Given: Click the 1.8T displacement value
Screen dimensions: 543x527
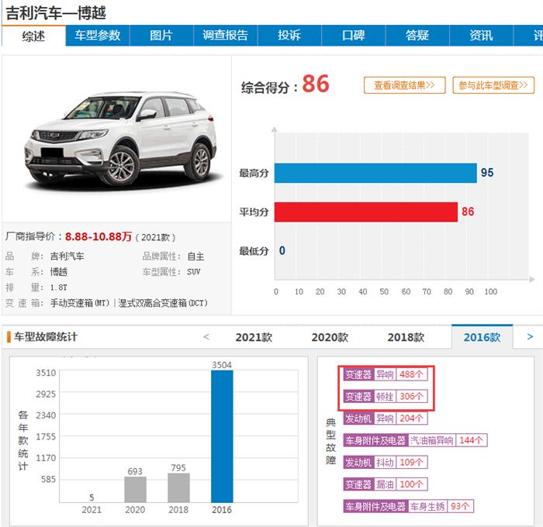Looking at the screenshot, I should point(58,288).
